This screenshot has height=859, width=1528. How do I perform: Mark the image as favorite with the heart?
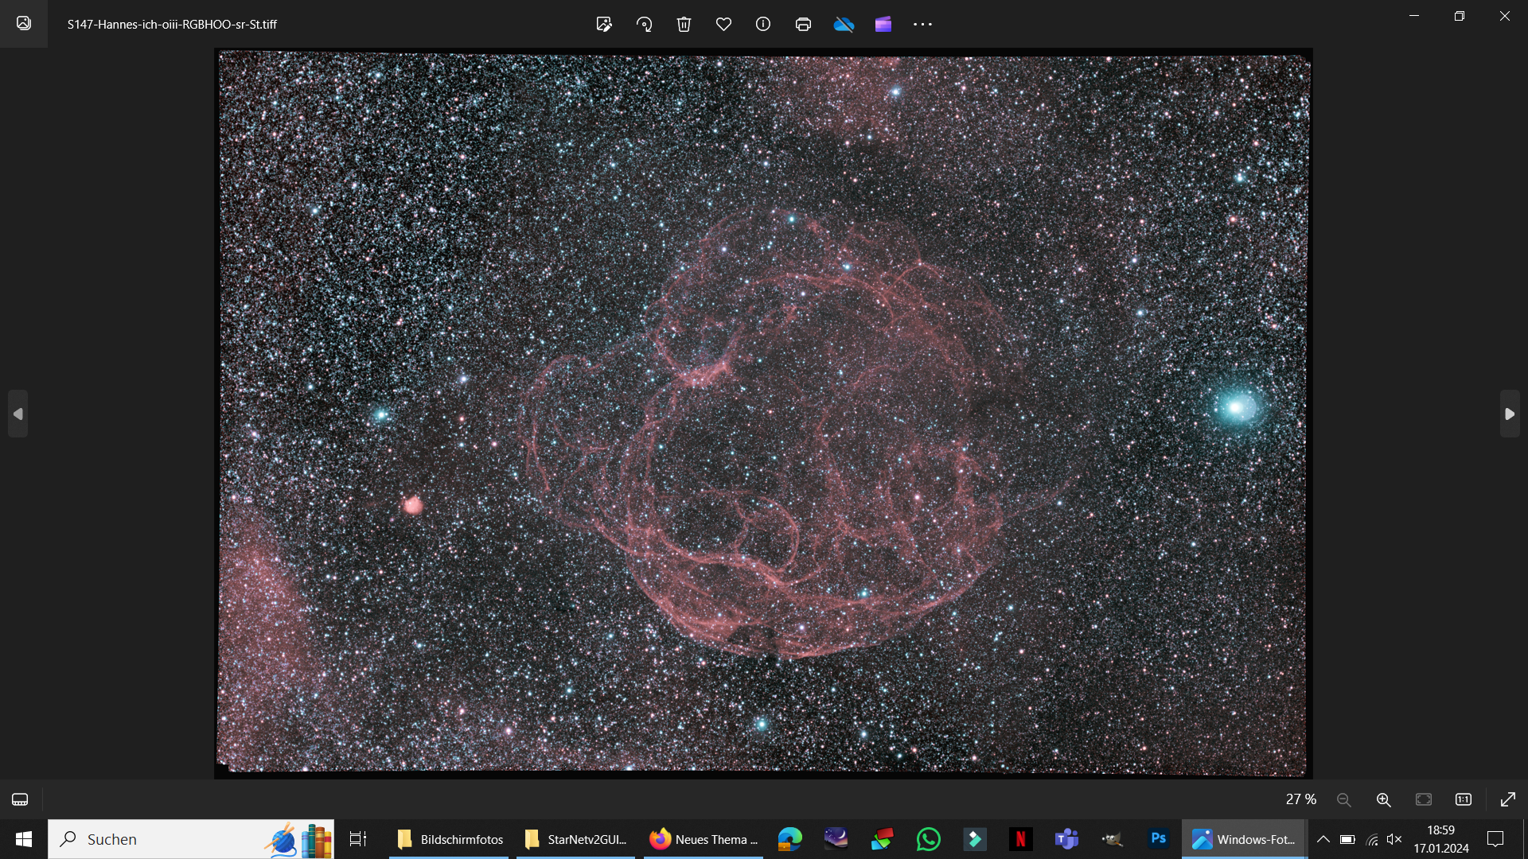(723, 24)
